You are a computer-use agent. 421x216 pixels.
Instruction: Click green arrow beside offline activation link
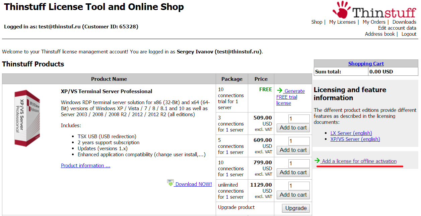(x=317, y=161)
